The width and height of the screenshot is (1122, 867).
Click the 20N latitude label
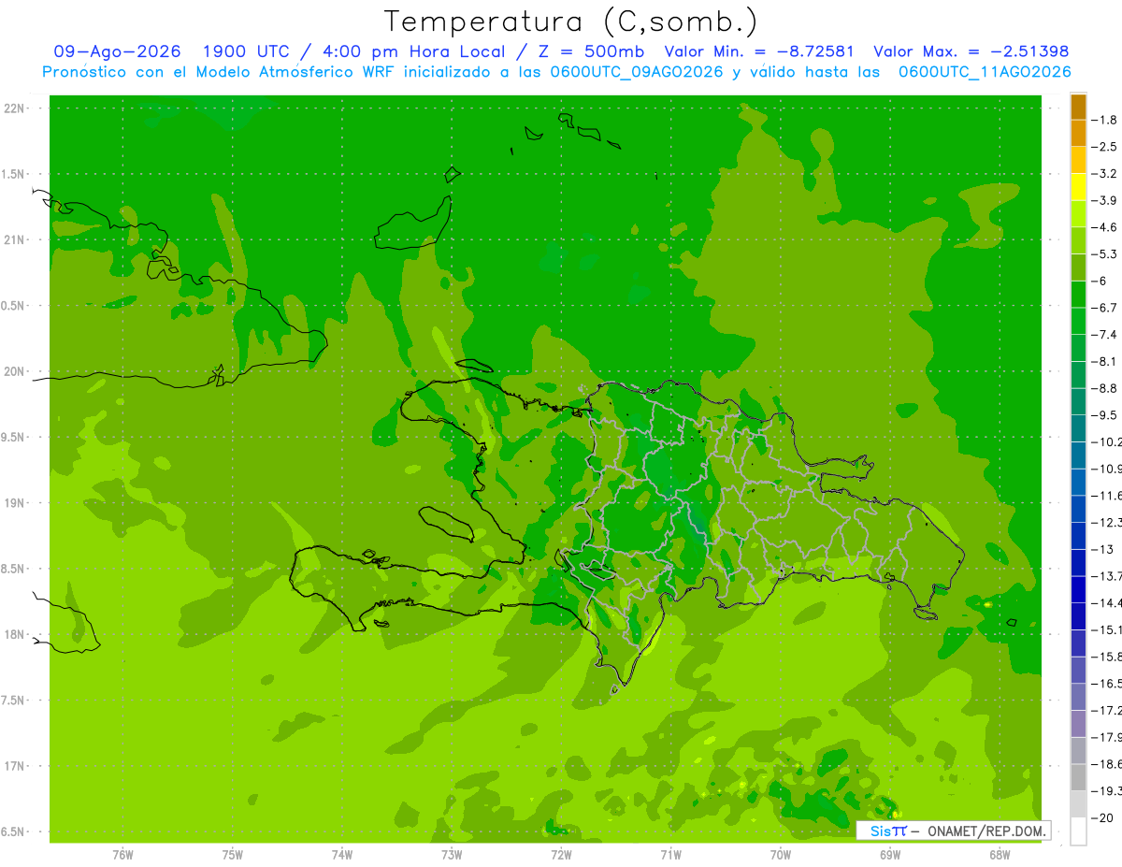14,371
